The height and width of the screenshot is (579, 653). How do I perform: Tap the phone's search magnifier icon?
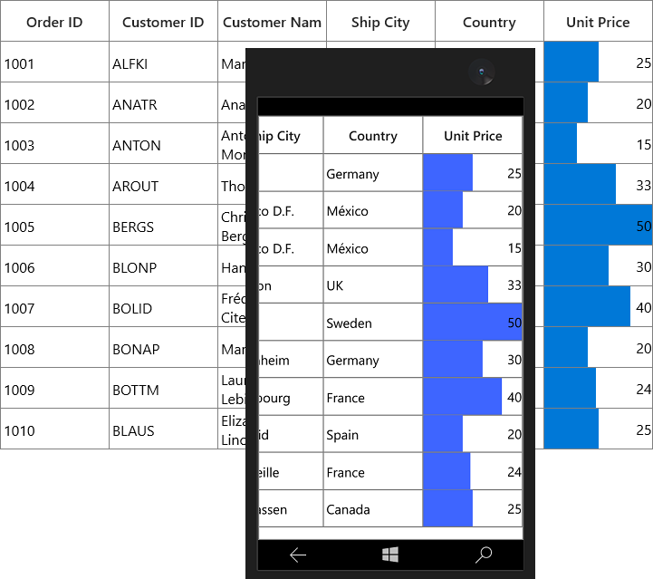[484, 555]
